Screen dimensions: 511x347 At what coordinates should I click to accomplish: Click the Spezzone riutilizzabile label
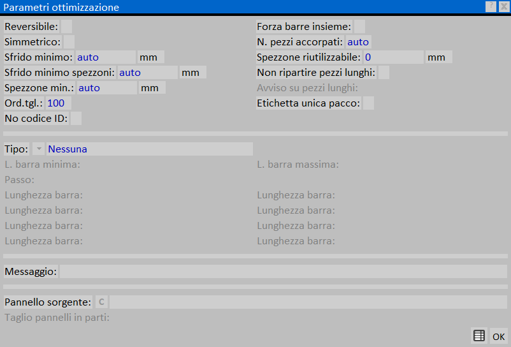point(309,57)
